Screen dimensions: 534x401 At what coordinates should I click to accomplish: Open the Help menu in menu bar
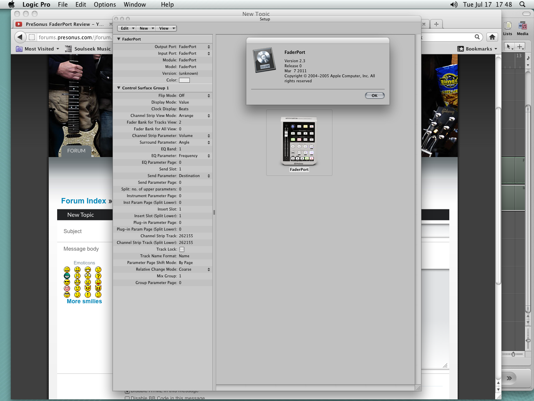pos(167,5)
